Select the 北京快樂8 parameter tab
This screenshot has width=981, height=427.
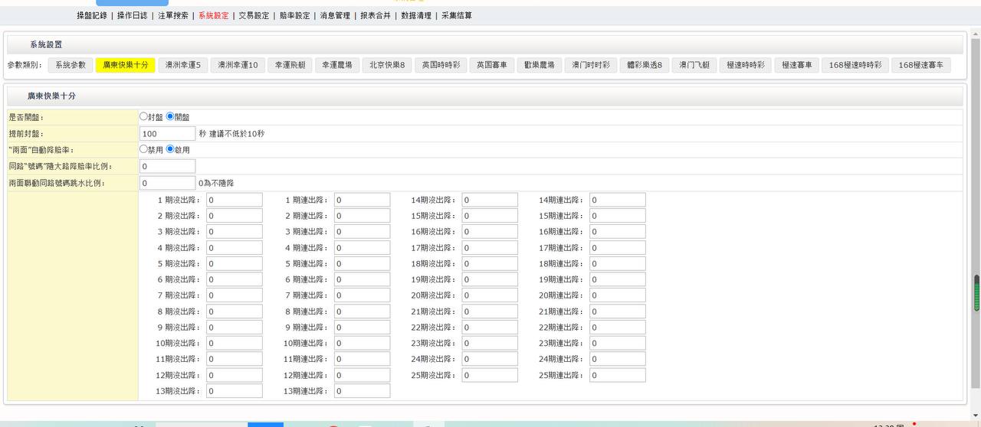point(388,66)
